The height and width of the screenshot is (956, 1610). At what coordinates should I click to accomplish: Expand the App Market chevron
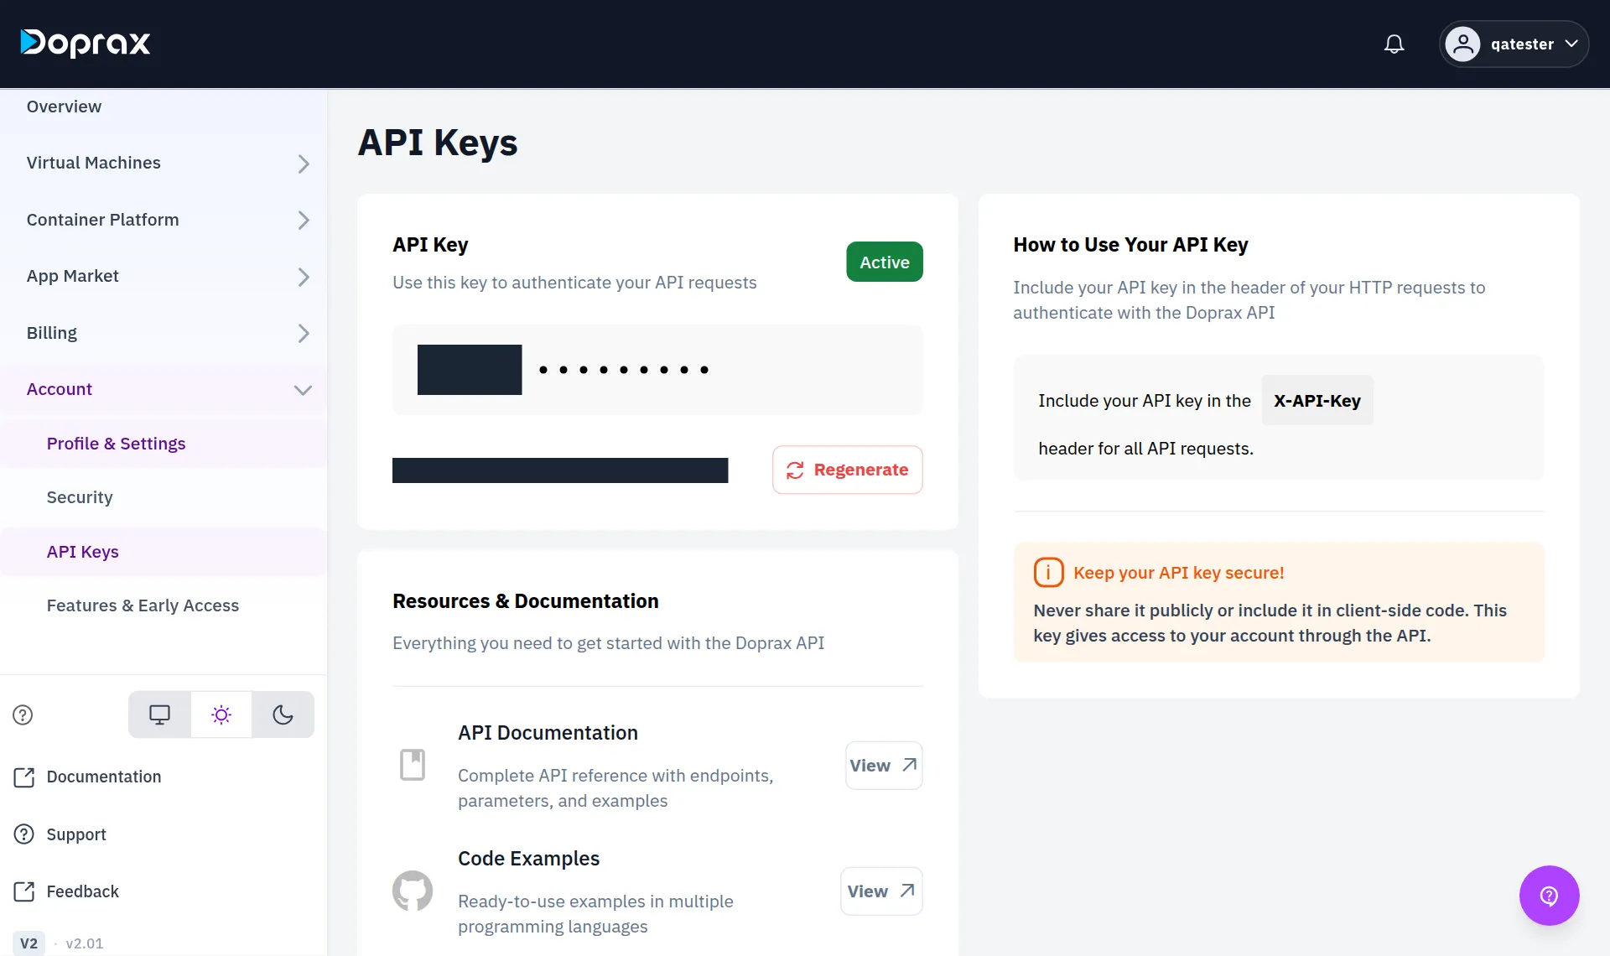(x=304, y=277)
